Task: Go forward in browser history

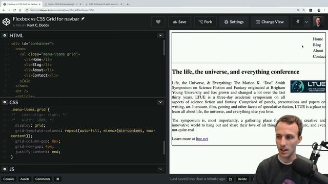Action: pyautogui.click(x=9, y=10)
